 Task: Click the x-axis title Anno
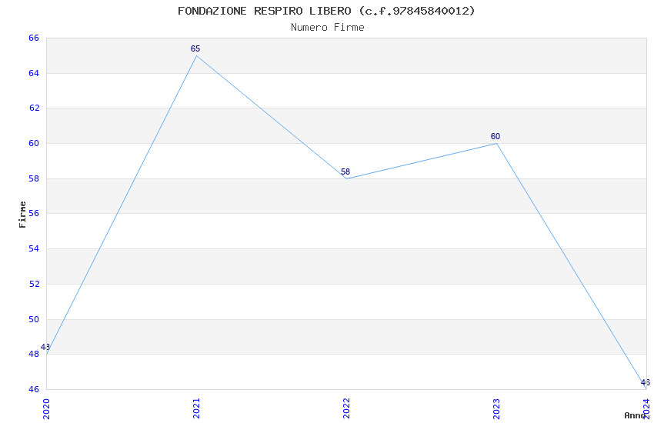[x=635, y=415]
